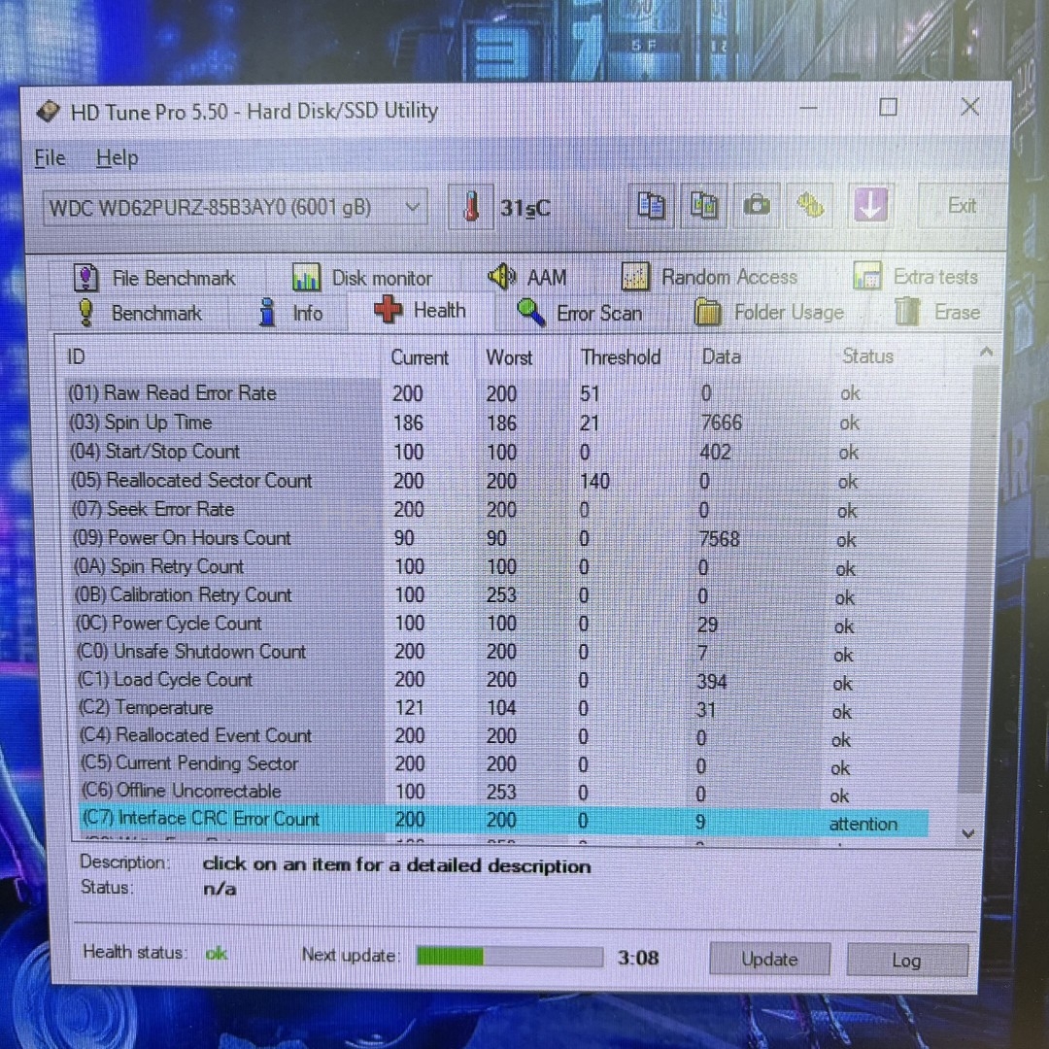Maximize the HD Tune Pro window
The height and width of the screenshot is (1049, 1049).
tap(888, 107)
